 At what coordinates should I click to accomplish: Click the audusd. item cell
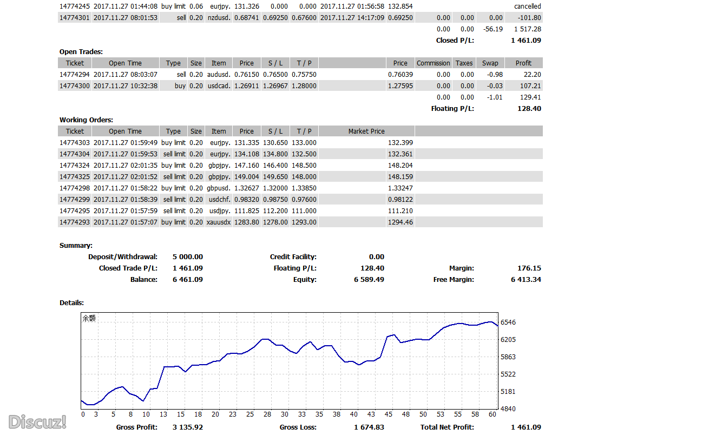pos(219,75)
